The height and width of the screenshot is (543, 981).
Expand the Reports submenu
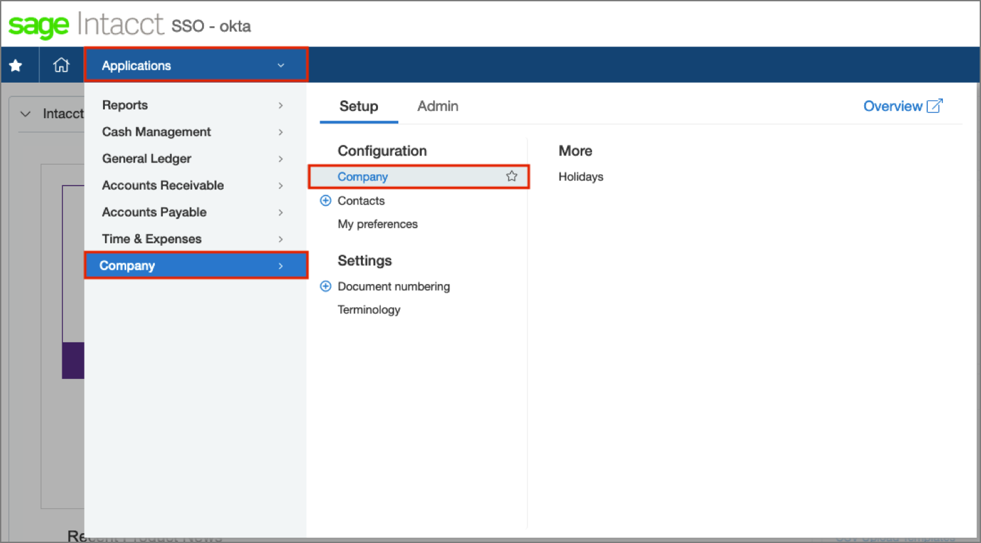coord(192,106)
